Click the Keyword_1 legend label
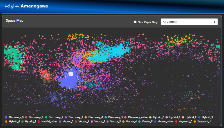224x128 pixels. click(x=204, y=122)
